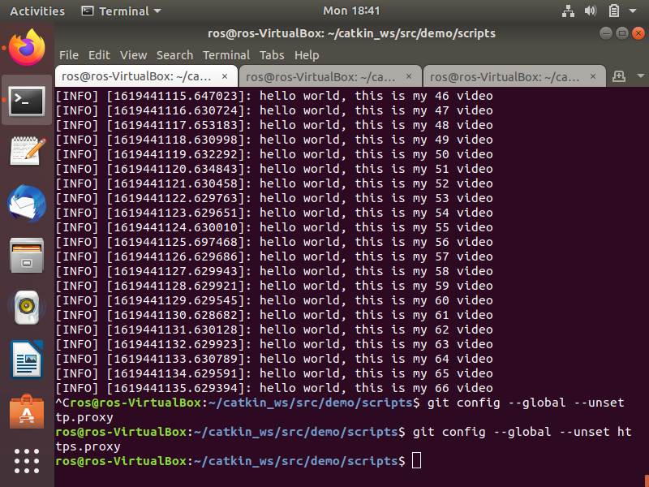
Task: Close the third terminal tab
Action: coord(593,76)
